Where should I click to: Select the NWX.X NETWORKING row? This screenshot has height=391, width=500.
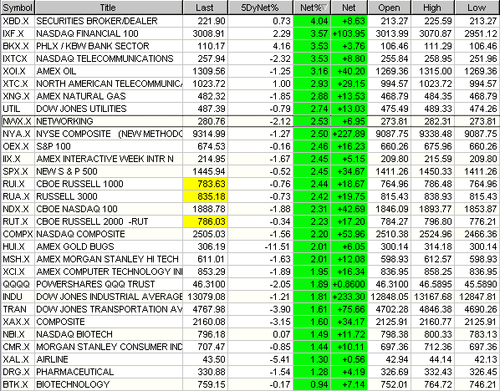[250, 121]
